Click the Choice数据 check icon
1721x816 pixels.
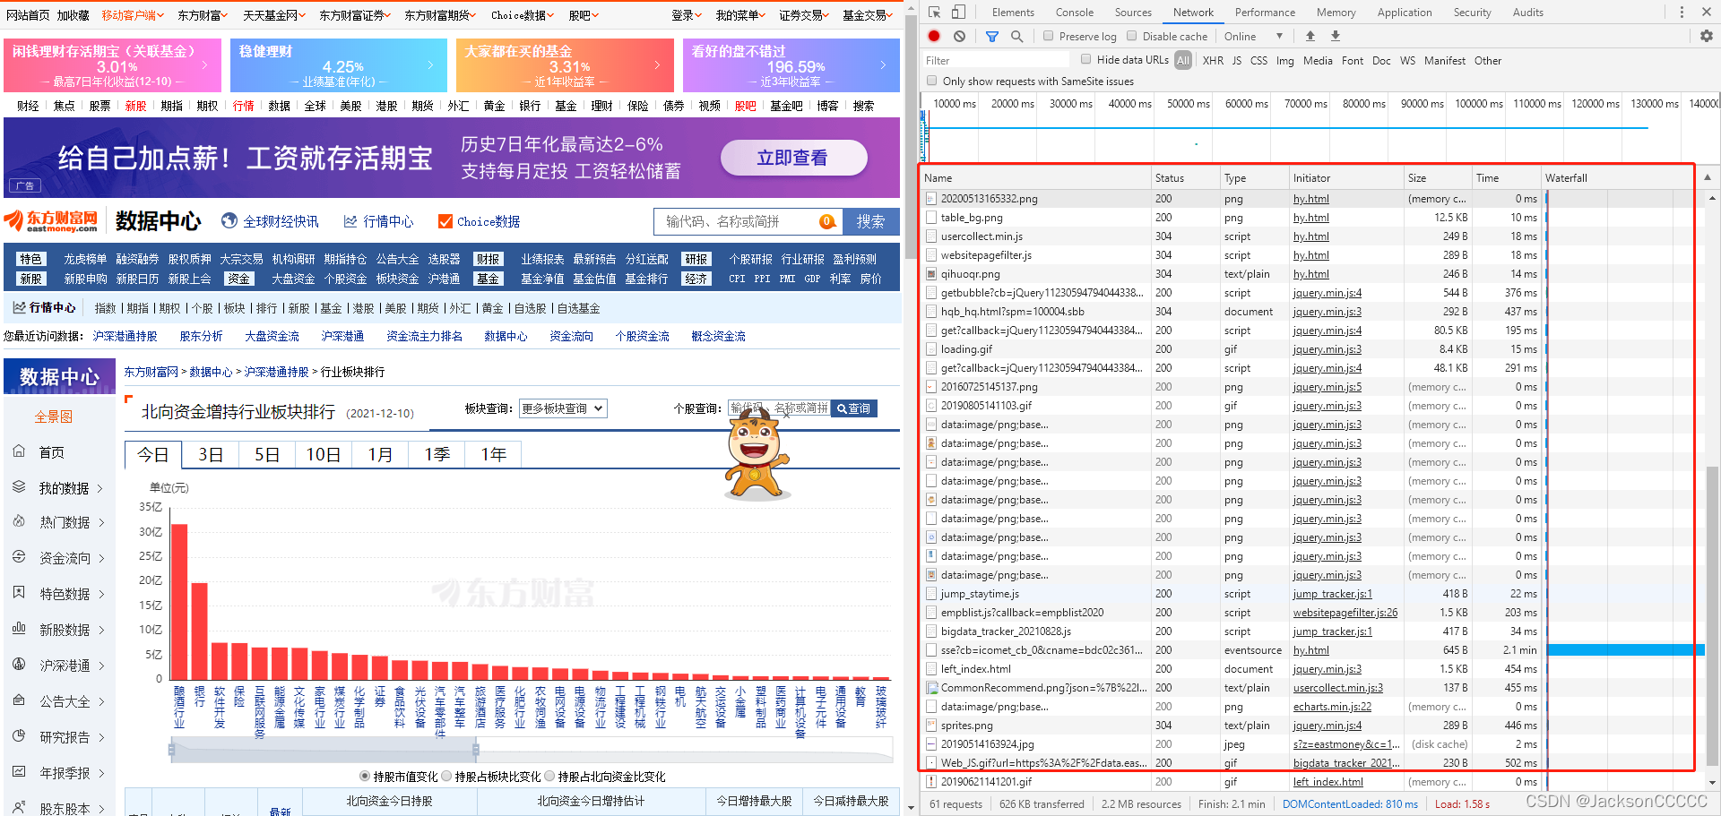(445, 221)
